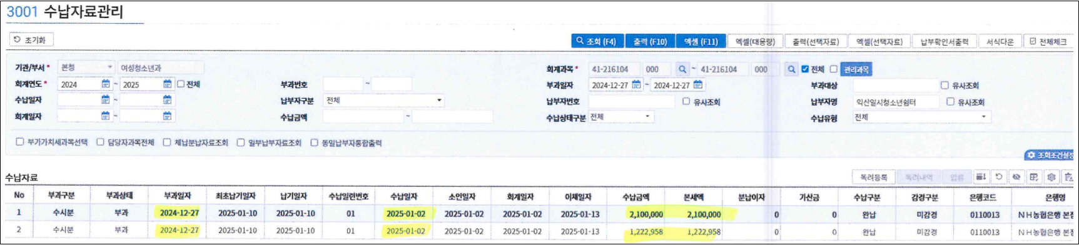Open the 기관/부서 본청 dropdown

(86, 67)
